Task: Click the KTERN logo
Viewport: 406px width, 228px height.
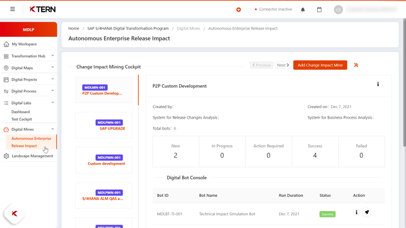Action: click(42, 9)
